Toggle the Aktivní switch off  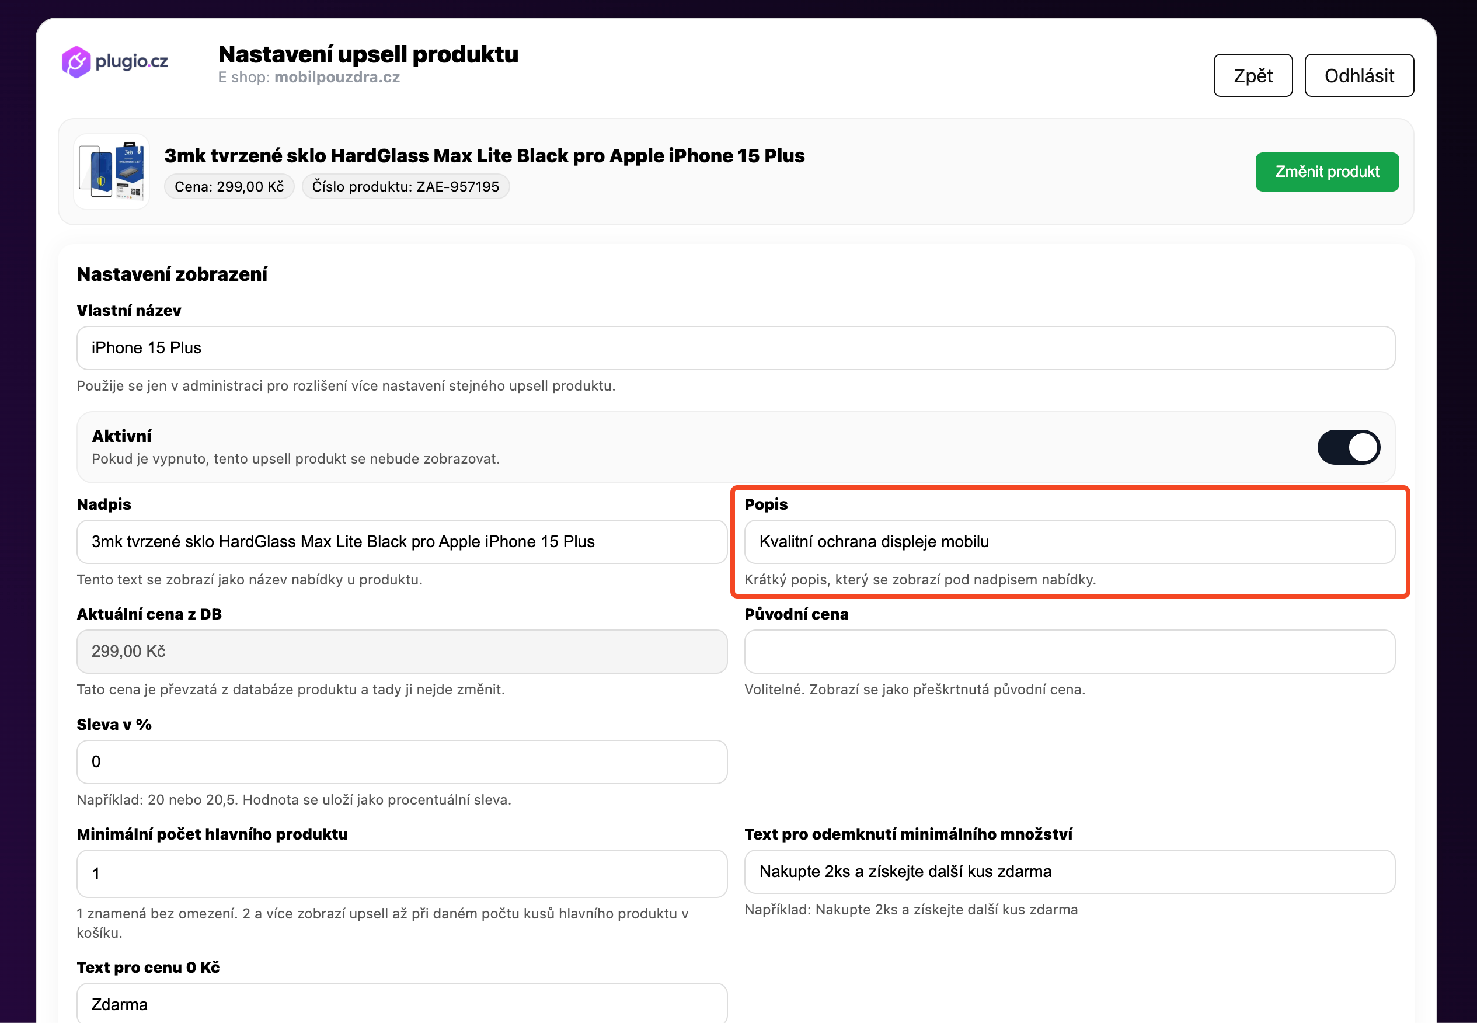1348,447
